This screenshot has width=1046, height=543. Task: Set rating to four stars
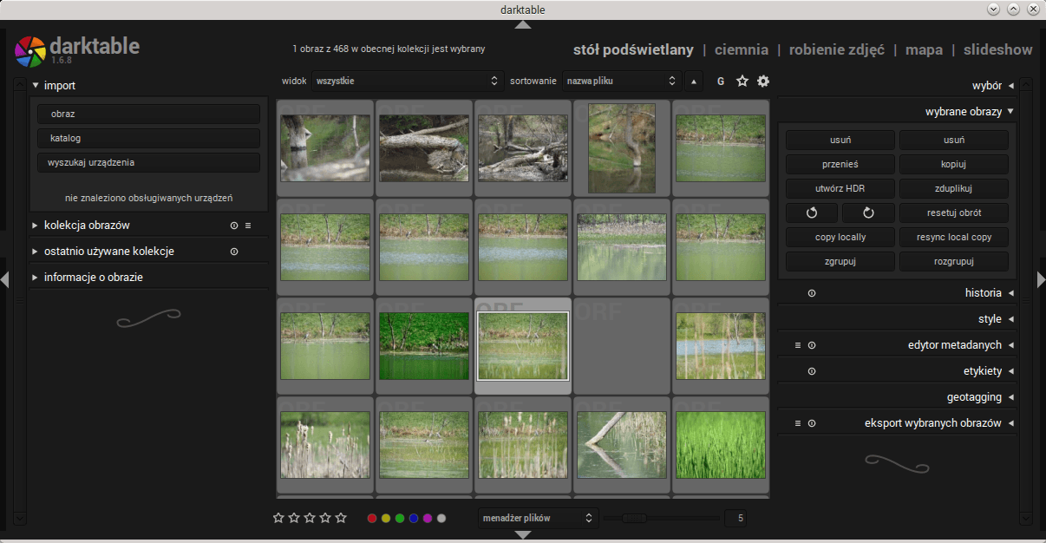pyautogui.click(x=325, y=518)
